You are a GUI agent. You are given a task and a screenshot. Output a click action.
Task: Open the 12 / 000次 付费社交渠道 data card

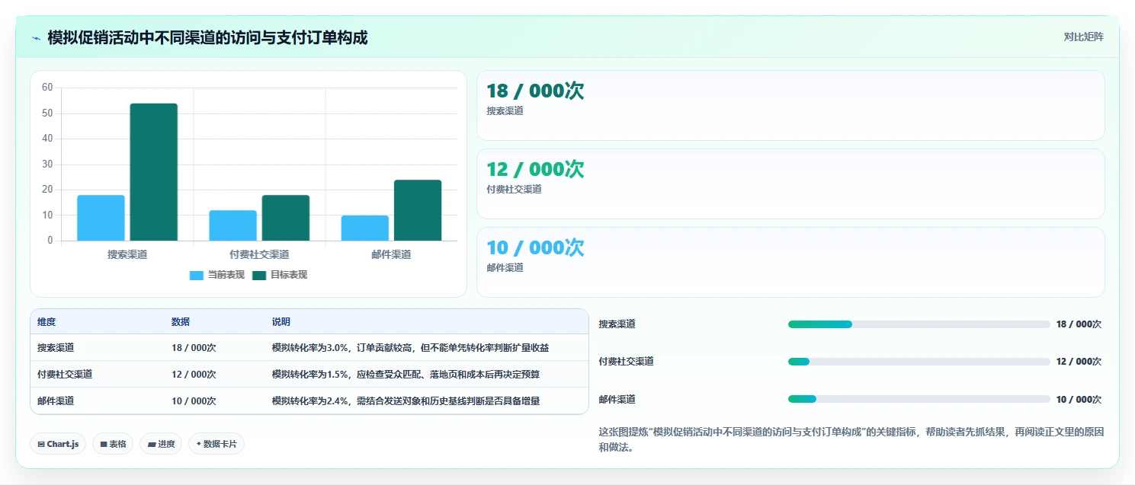(x=790, y=183)
